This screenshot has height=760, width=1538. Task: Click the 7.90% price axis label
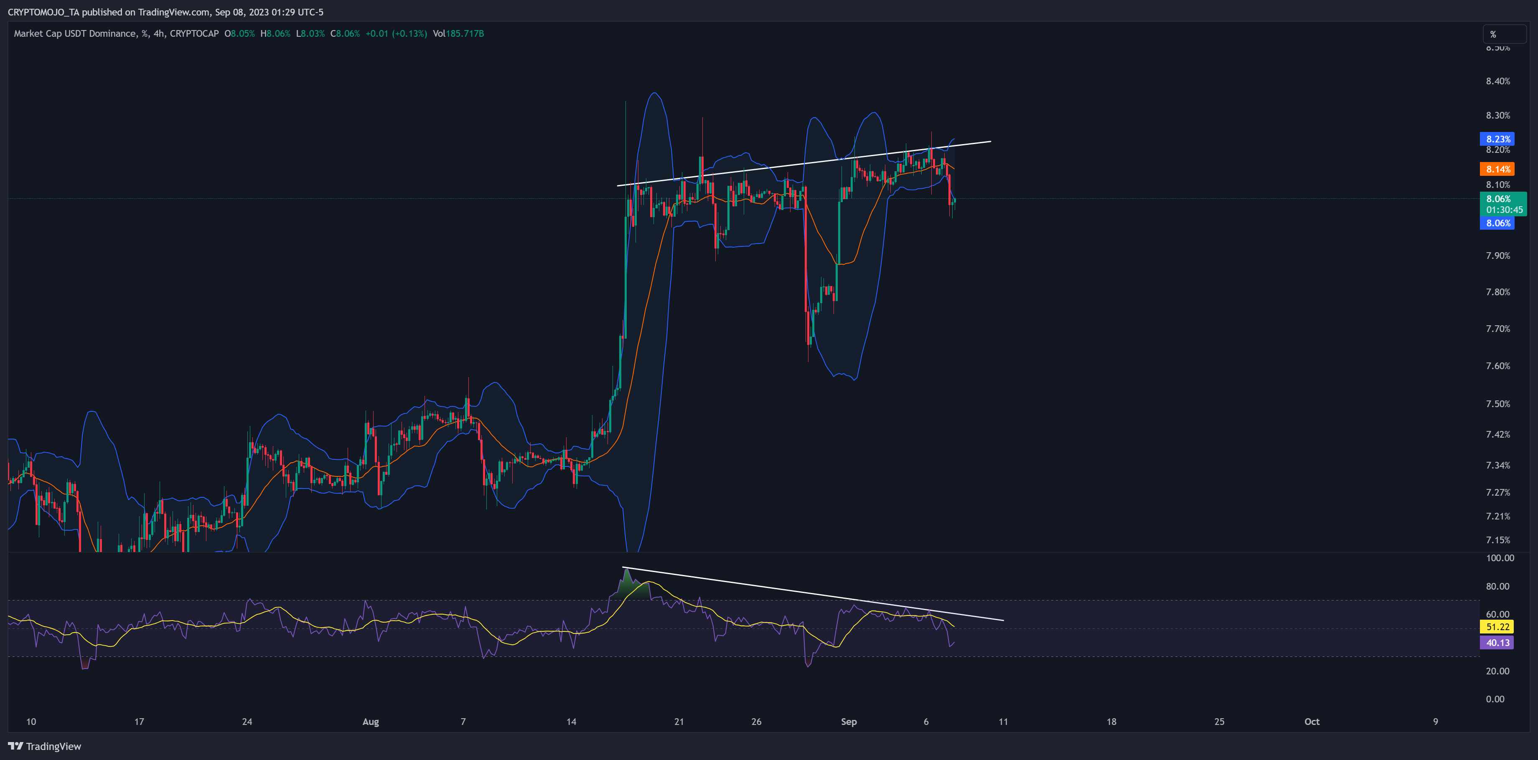point(1498,255)
